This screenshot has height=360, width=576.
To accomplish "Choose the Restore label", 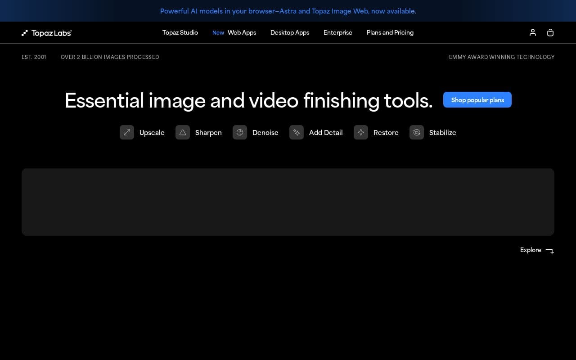I will click(386, 132).
